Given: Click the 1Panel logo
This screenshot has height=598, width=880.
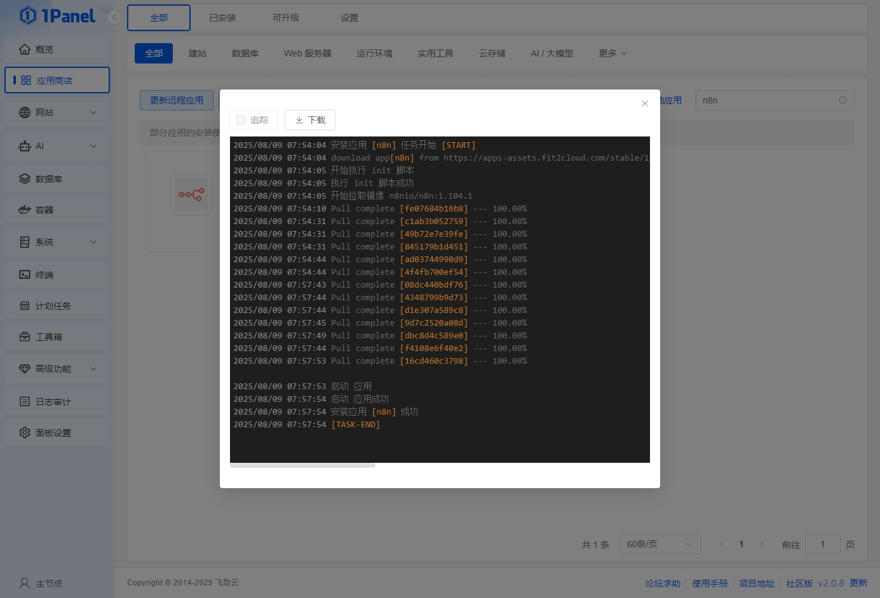Looking at the screenshot, I should coord(57,15).
